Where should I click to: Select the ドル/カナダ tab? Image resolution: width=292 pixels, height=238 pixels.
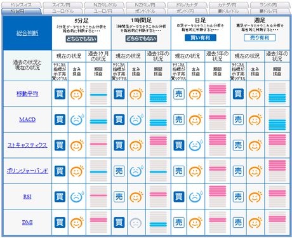pos(187,5)
